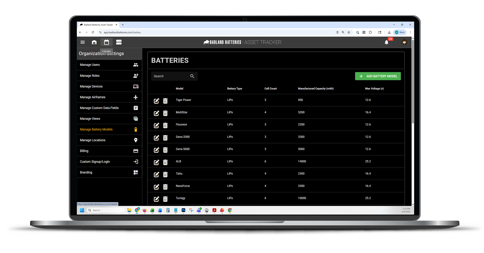
Task: Open the browser Extensions puzzle icon
Action: [x=370, y=32]
